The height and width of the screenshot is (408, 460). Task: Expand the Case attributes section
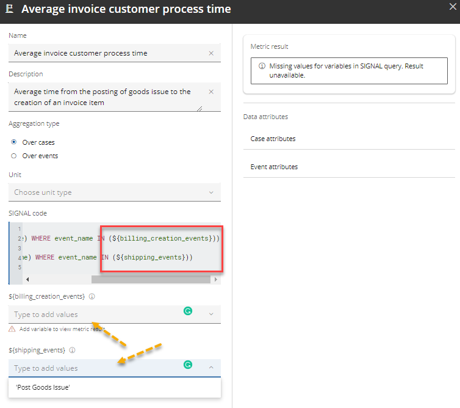click(349, 139)
